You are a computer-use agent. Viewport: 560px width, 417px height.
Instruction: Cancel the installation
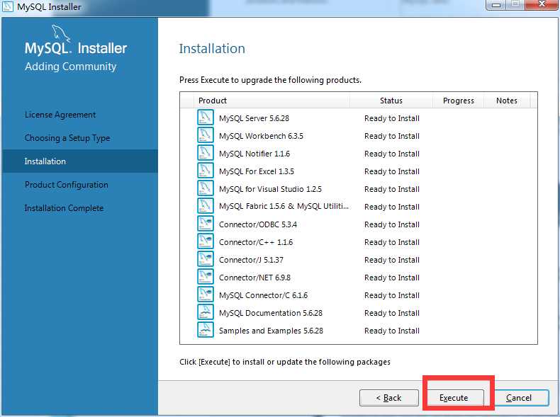(x=519, y=397)
